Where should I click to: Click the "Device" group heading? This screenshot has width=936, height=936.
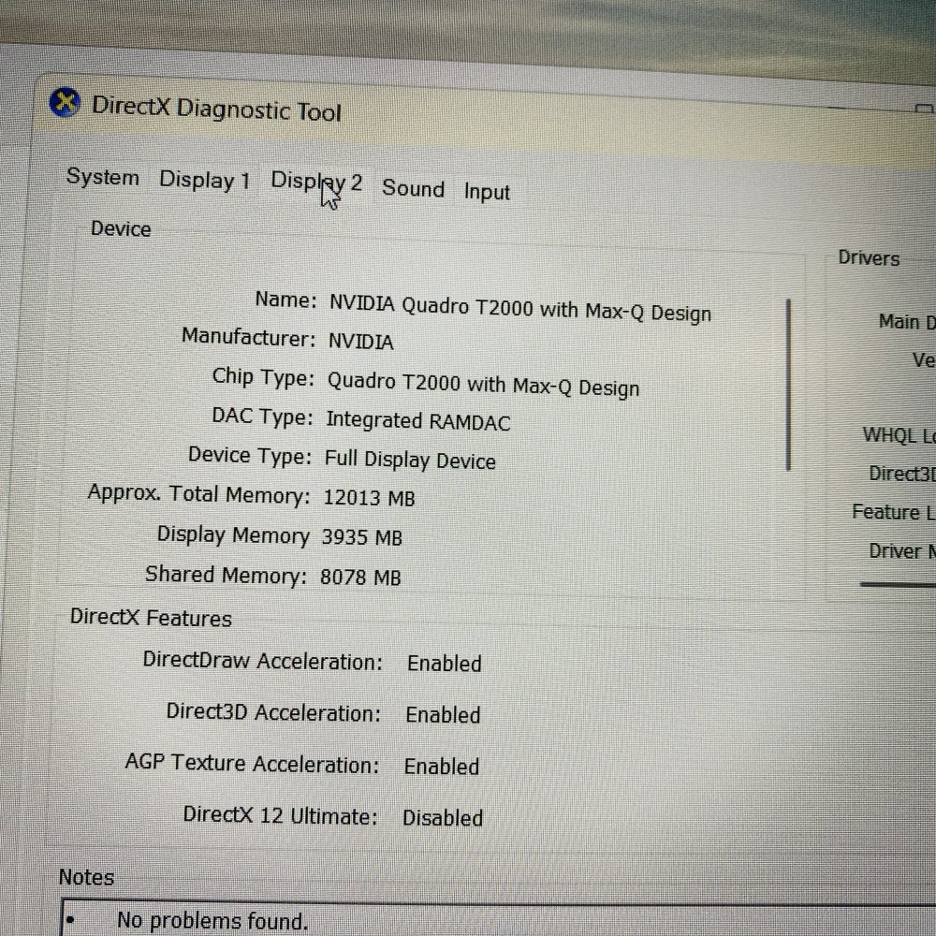[x=121, y=228]
